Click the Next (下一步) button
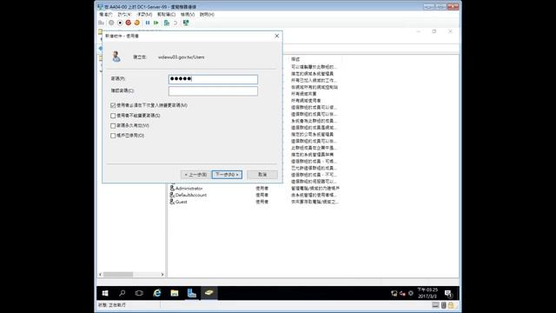 [x=227, y=175]
